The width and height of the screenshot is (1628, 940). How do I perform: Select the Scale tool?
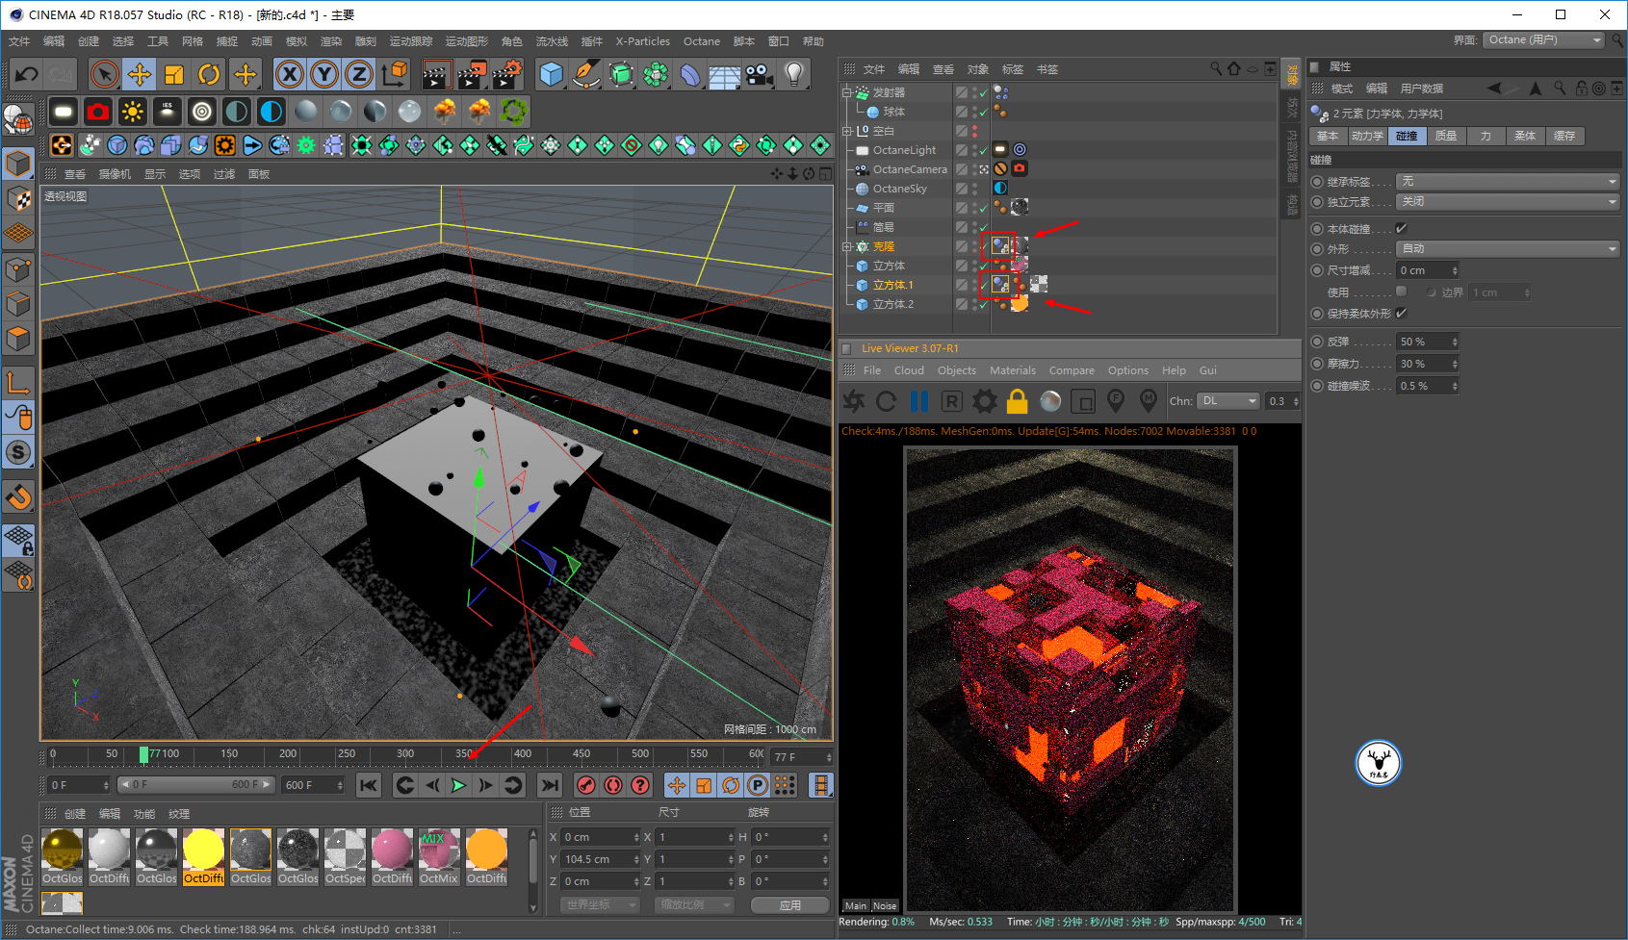coord(174,74)
